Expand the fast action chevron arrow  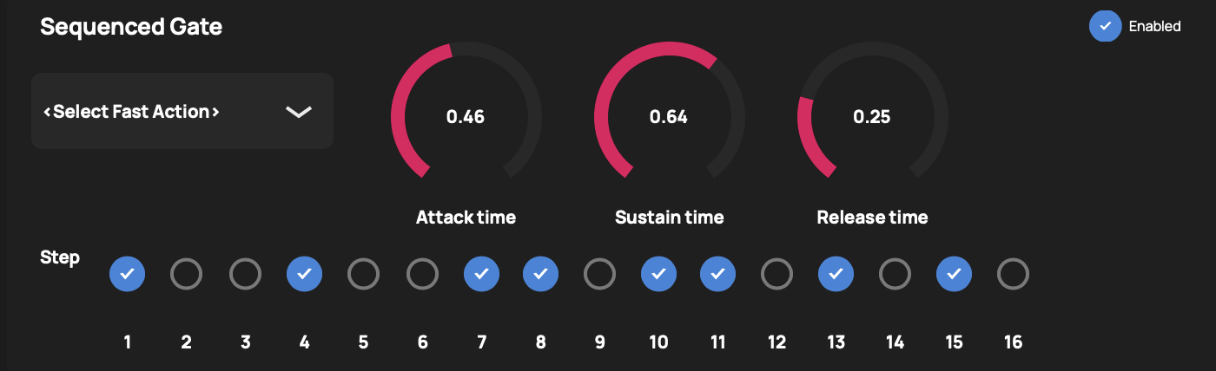(x=298, y=112)
